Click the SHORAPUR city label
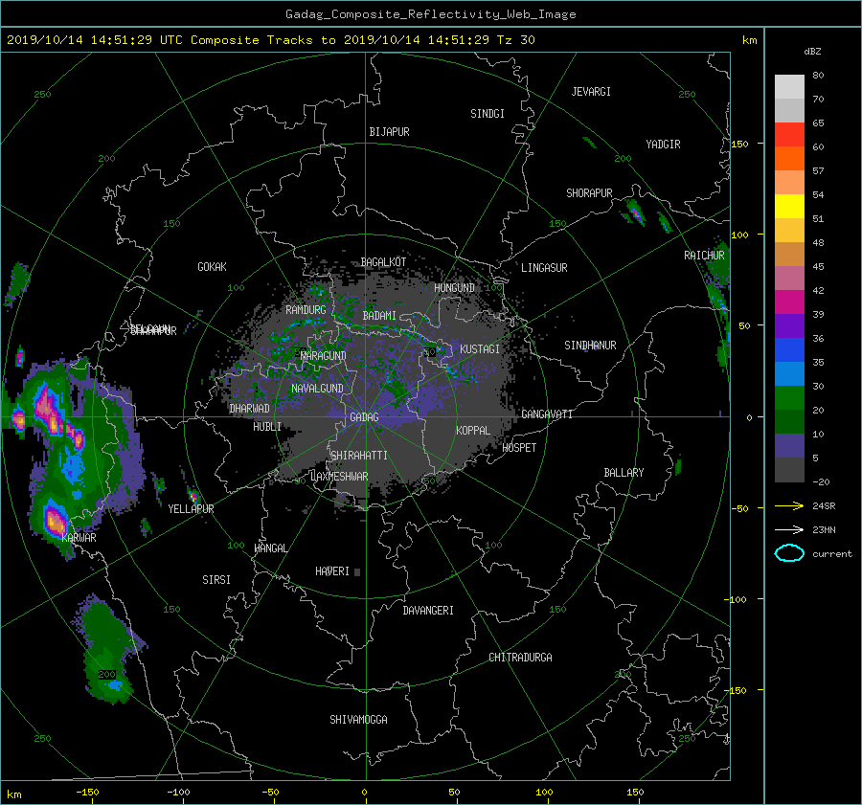 589,193
